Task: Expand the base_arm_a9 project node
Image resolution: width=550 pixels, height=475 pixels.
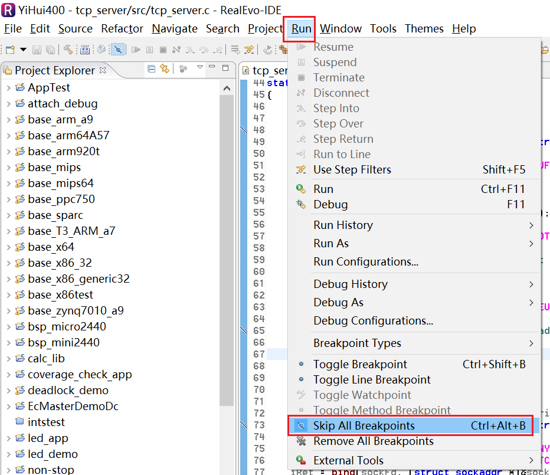Action: (8, 120)
